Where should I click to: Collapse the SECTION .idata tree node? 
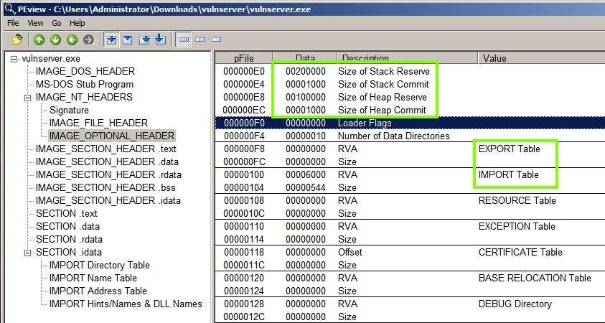click(x=28, y=253)
